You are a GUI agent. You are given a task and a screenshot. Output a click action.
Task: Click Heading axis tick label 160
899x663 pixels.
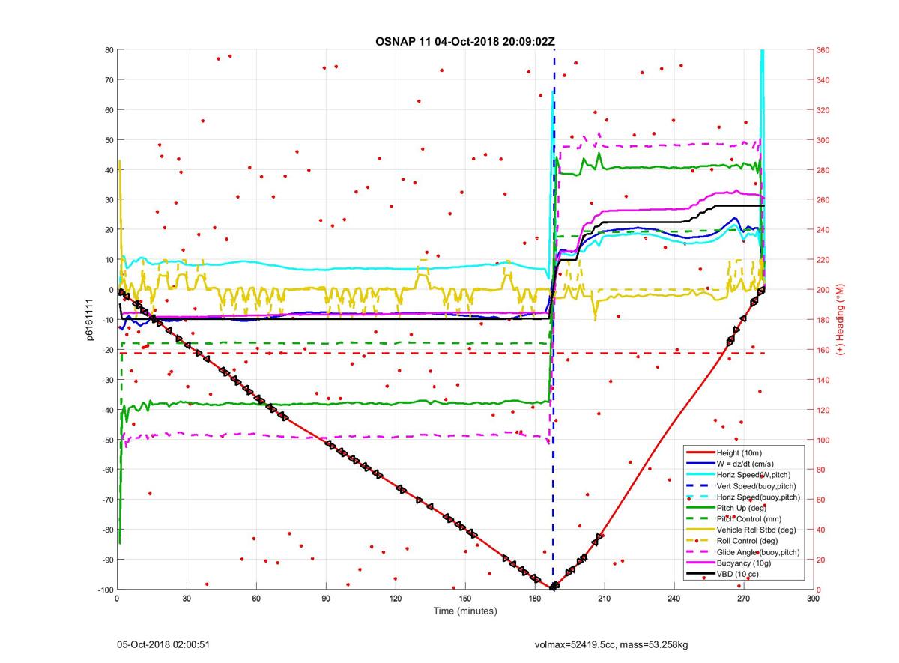click(x=823, y=350)
